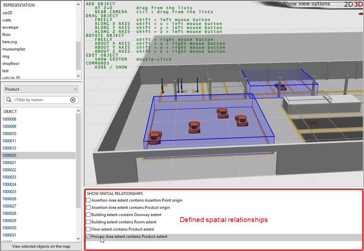The image size is (364, 251).
Task: Click object list scroll up arrow
Action: coord(78,111)
